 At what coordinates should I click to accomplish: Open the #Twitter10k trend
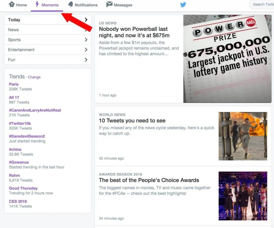click(x=20, y=123)
